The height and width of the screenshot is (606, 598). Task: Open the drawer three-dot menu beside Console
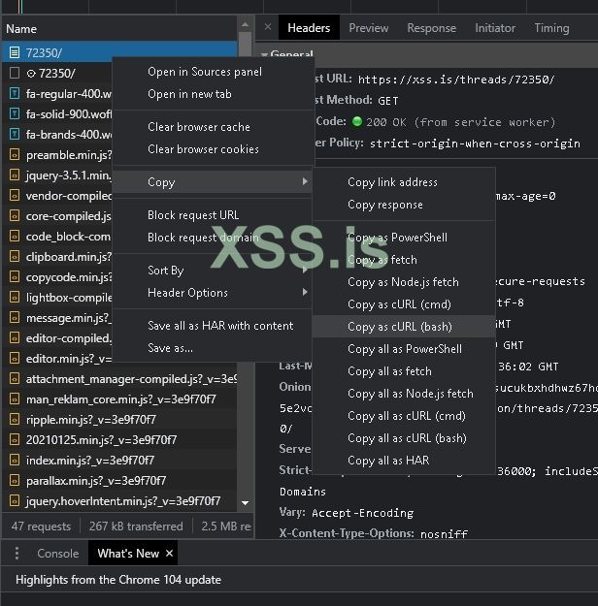tap(17, 553)
